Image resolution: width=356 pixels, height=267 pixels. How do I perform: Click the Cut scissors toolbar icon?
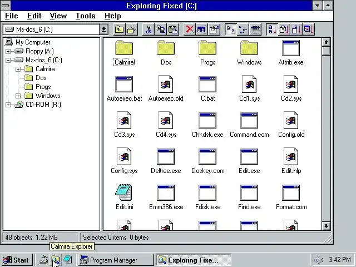click(x=149, y=29)
